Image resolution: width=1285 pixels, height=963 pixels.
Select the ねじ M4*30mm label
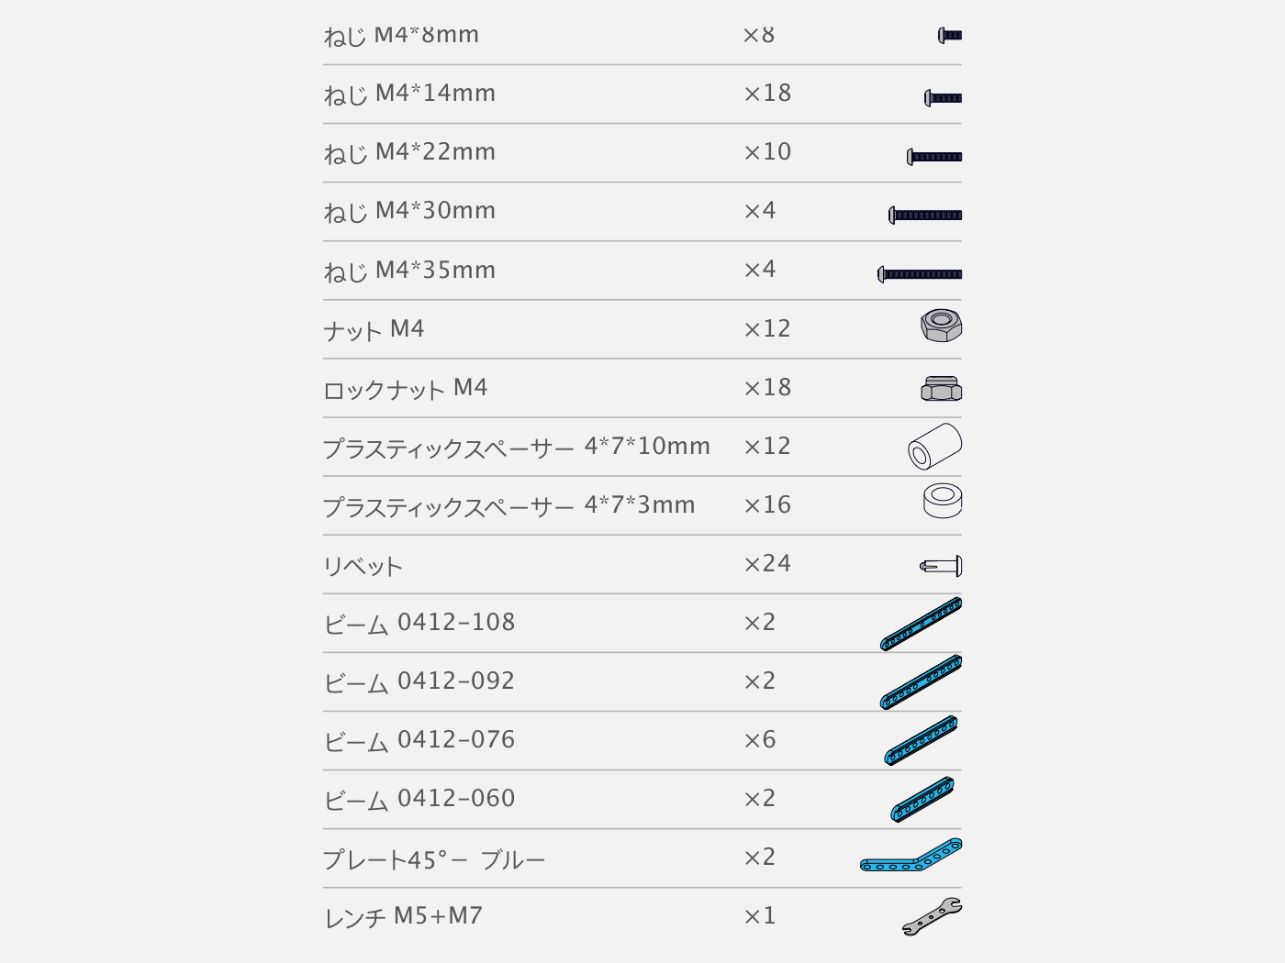(409, 211)
